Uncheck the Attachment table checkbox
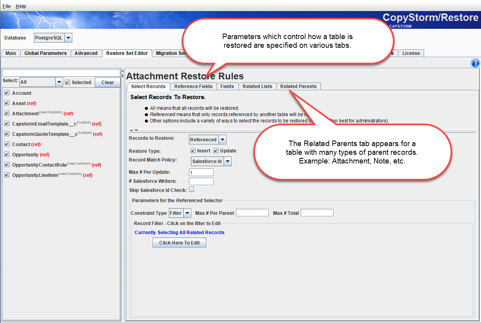 point(7,113)
